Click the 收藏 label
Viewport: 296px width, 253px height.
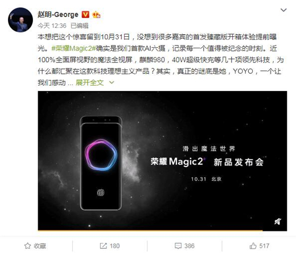point(40,246)
